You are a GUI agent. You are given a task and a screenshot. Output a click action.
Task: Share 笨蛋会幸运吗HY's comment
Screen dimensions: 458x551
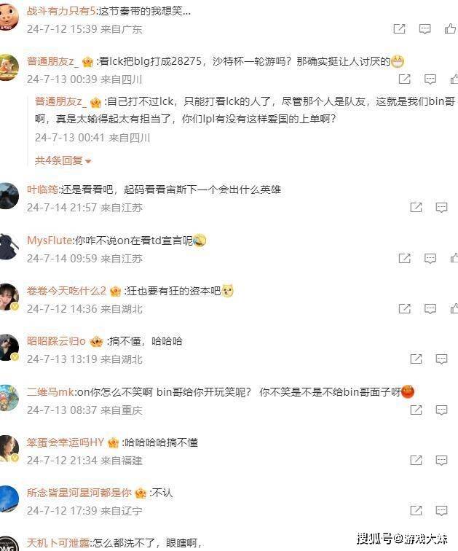coord(416,460)
